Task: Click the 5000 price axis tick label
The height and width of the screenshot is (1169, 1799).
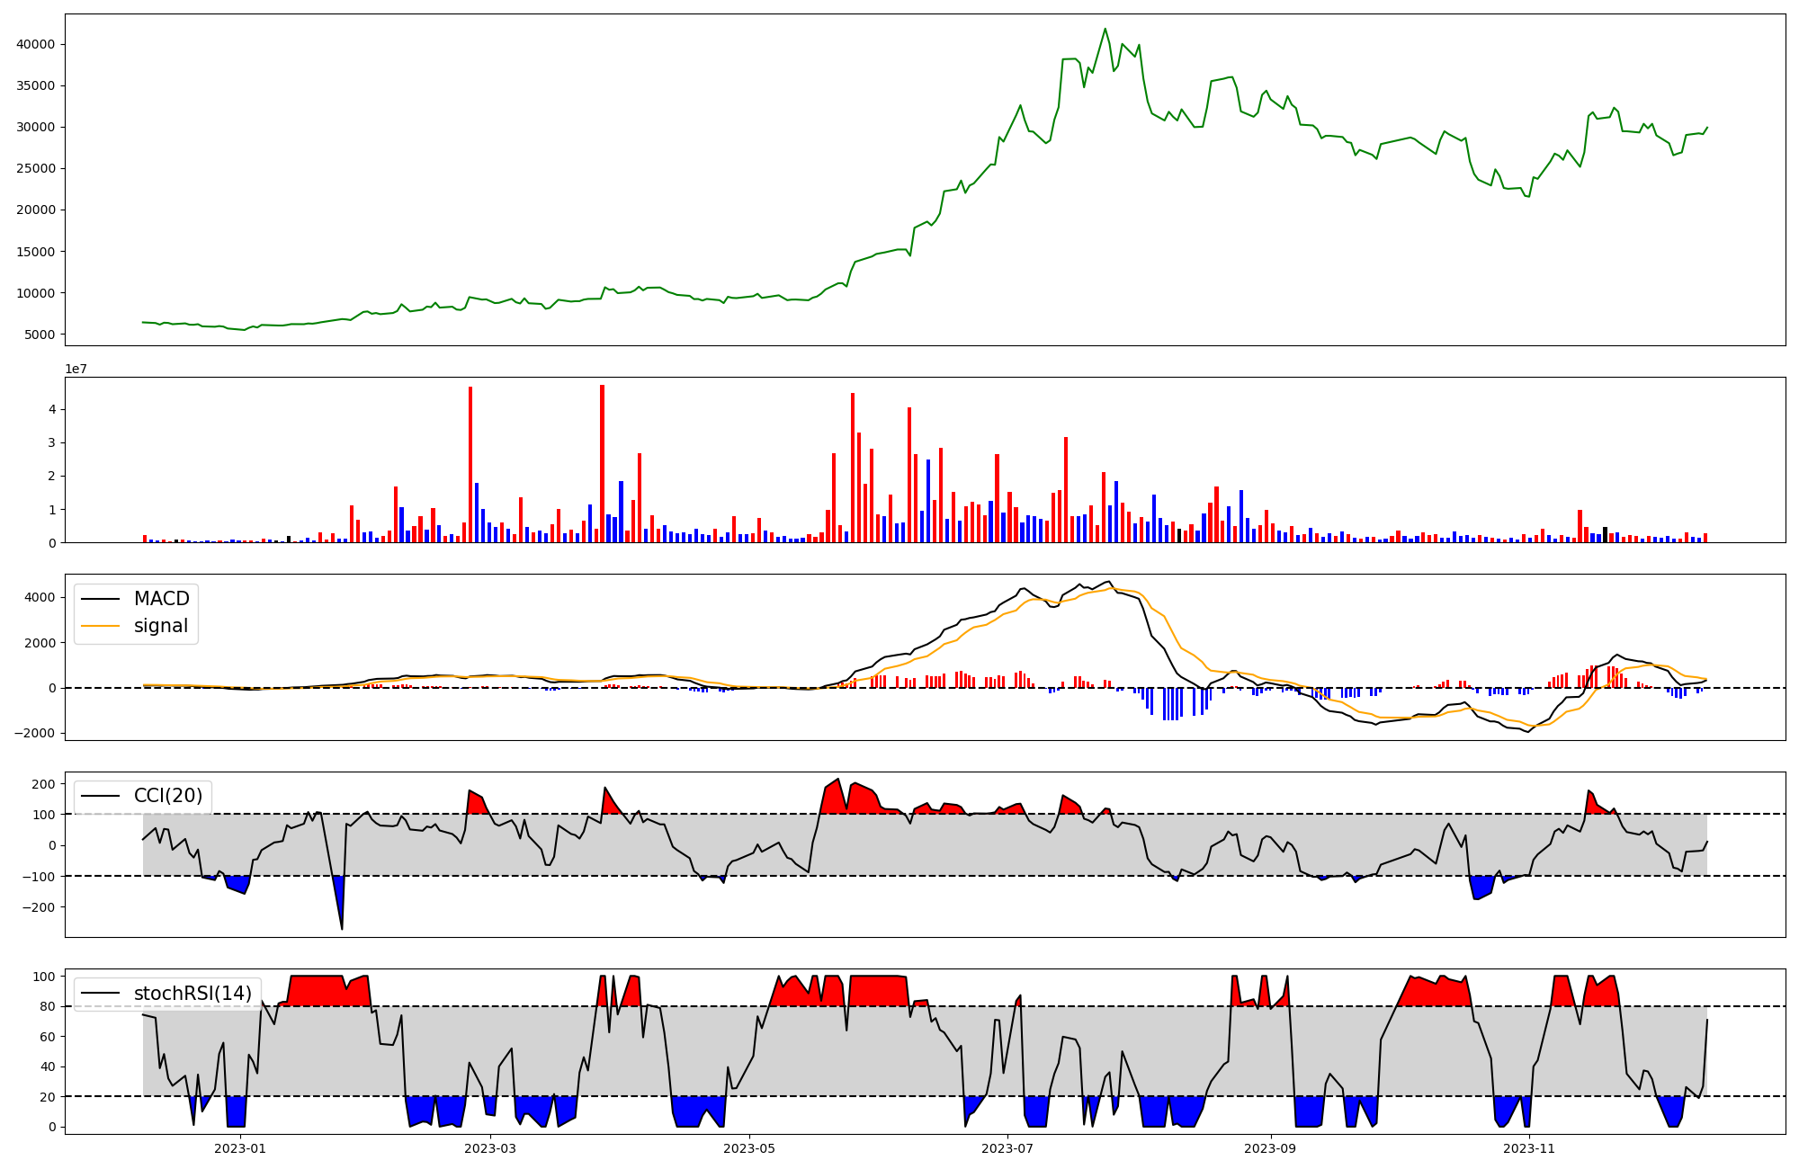Action: tap(40, 335)
